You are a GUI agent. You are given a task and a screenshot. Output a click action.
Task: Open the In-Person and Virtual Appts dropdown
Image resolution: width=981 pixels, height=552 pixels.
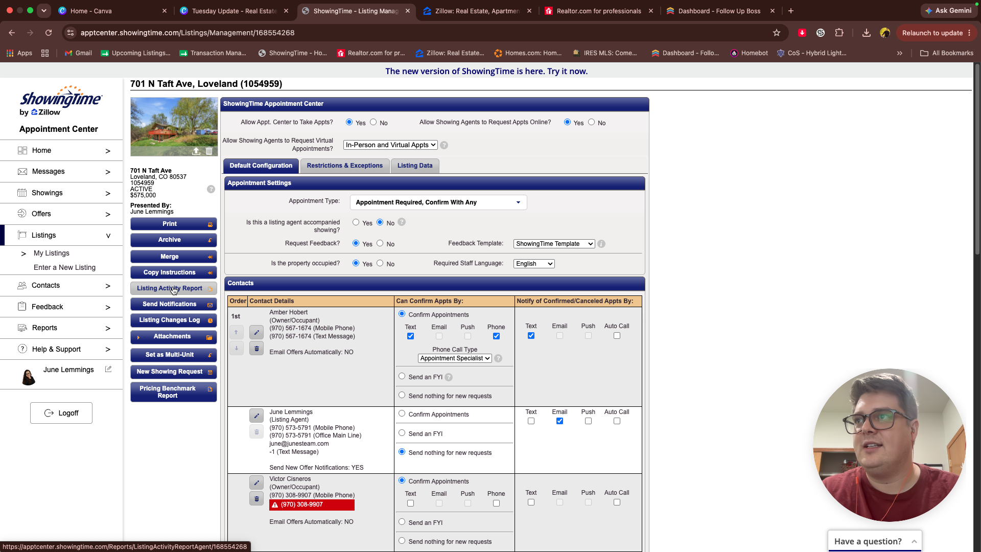pyautogui.click(x=390, y=145)
